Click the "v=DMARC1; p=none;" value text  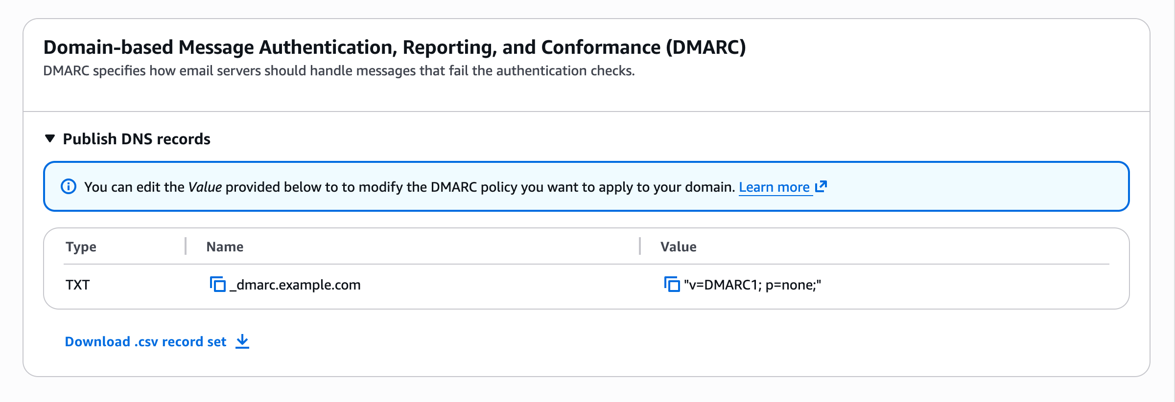752,285
